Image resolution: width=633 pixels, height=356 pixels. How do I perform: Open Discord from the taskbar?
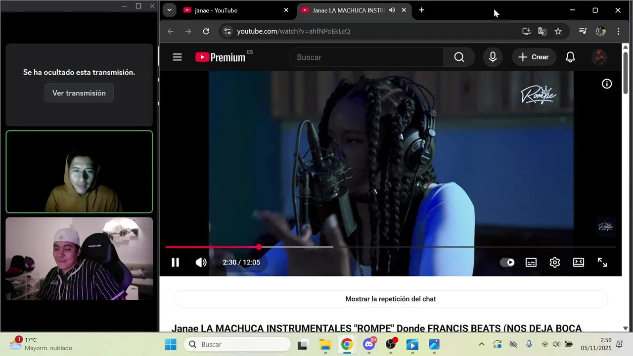coord(369,344)
